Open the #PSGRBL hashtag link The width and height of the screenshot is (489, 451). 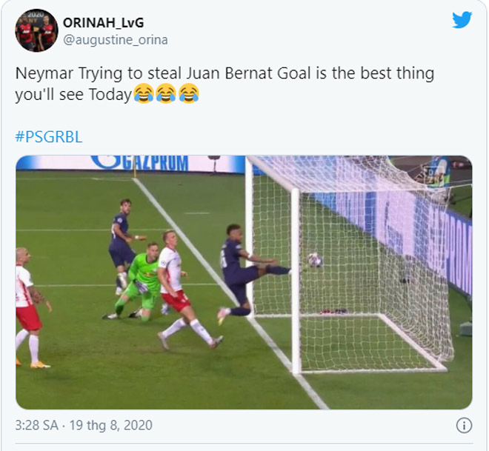click(49, 137)
